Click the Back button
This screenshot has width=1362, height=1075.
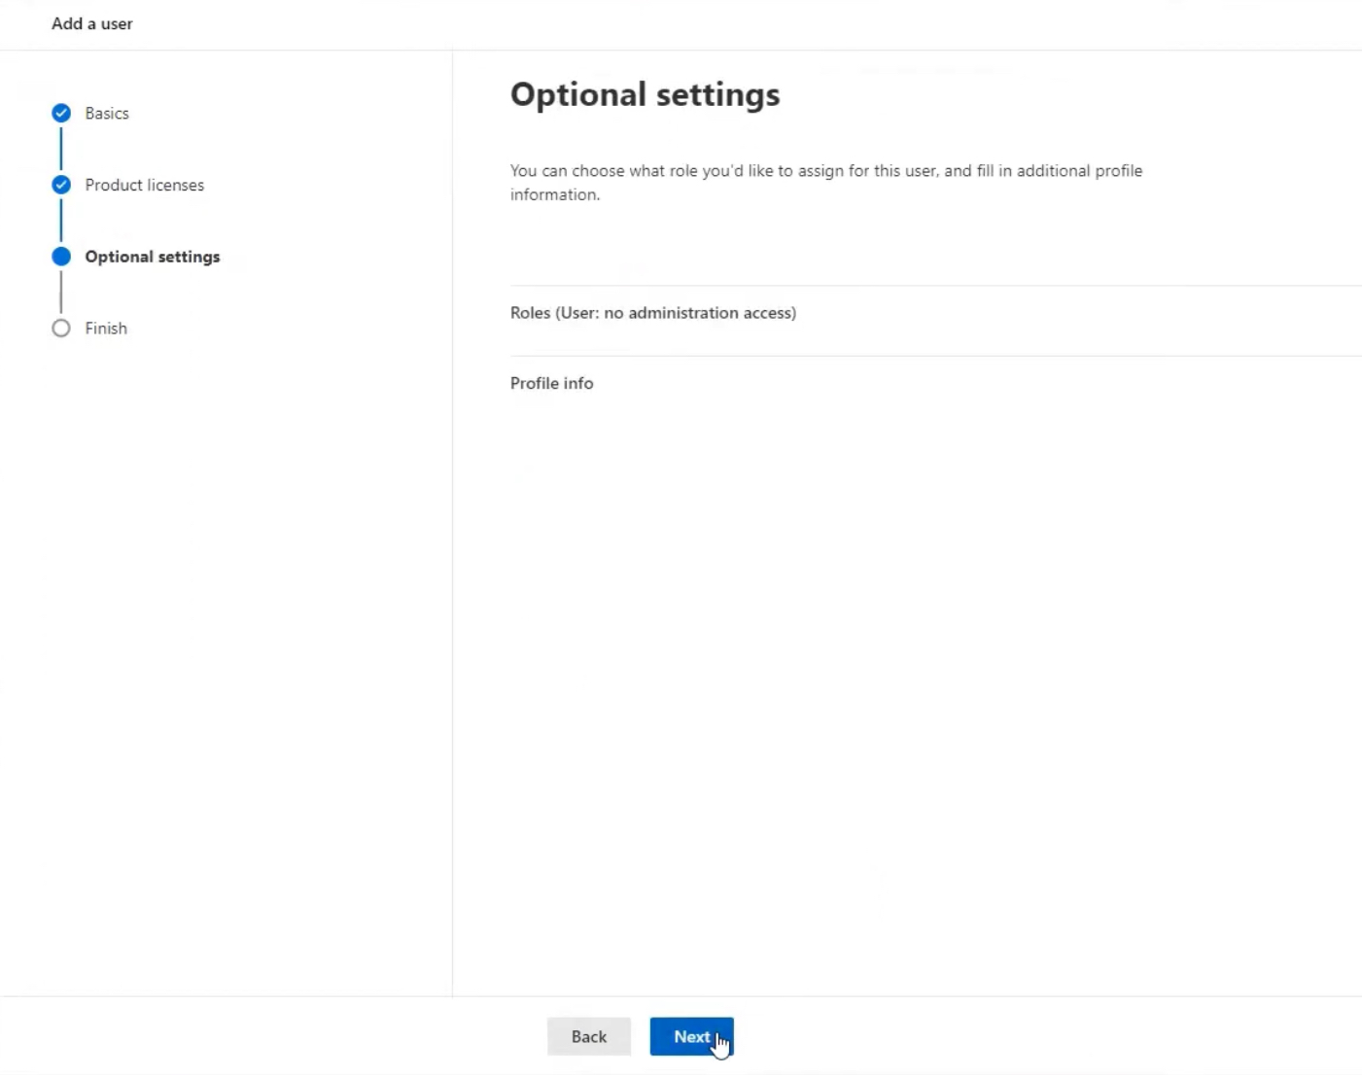coord(589,1036)
